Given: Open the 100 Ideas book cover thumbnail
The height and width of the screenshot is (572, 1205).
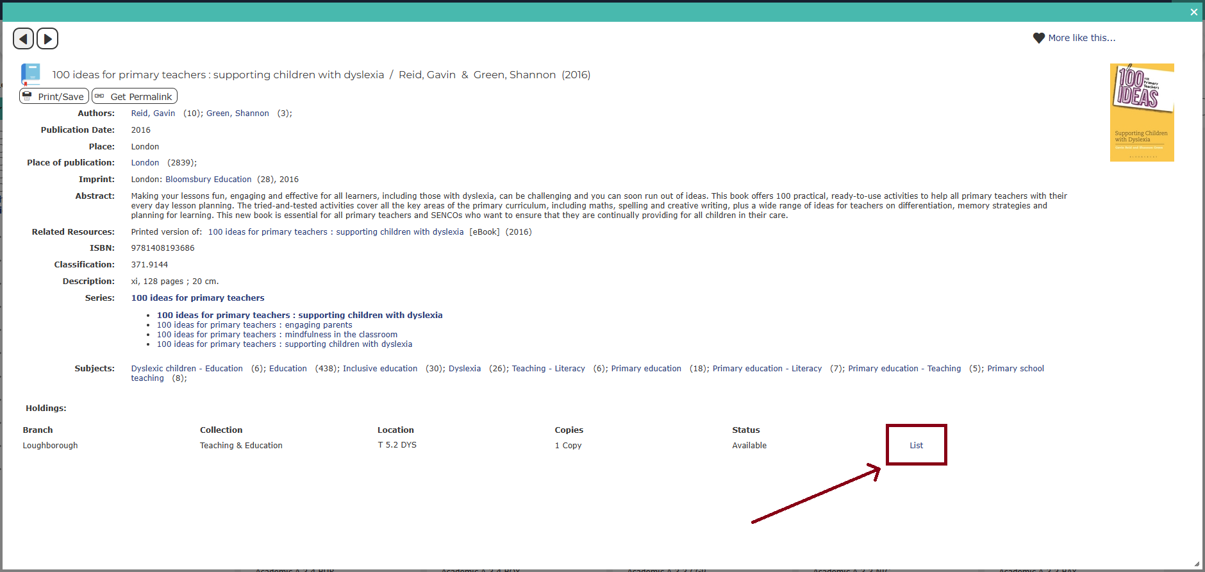Looking at the screenshot, I should (1142, 112).
